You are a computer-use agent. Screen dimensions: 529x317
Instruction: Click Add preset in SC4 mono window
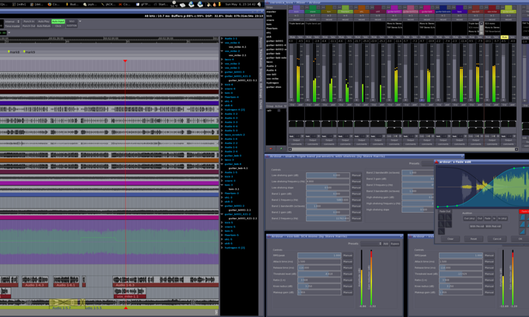click(x=386, y=244)
